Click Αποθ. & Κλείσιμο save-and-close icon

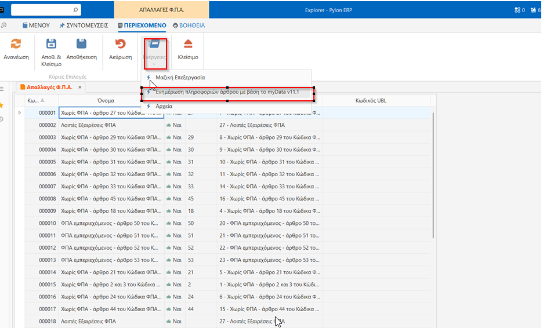(51, 45)
